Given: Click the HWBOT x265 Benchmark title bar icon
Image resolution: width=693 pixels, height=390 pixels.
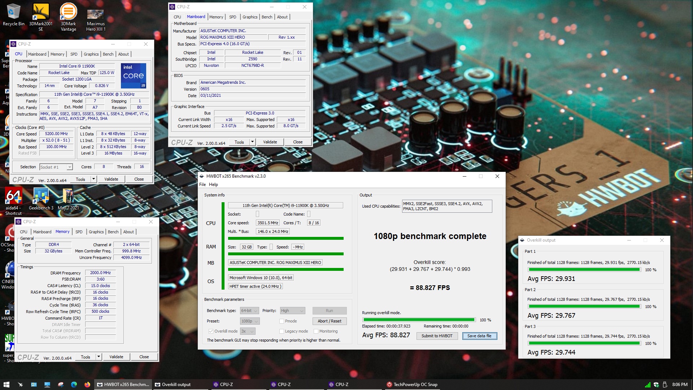Looking at the screenshot, I should point(202,176).
